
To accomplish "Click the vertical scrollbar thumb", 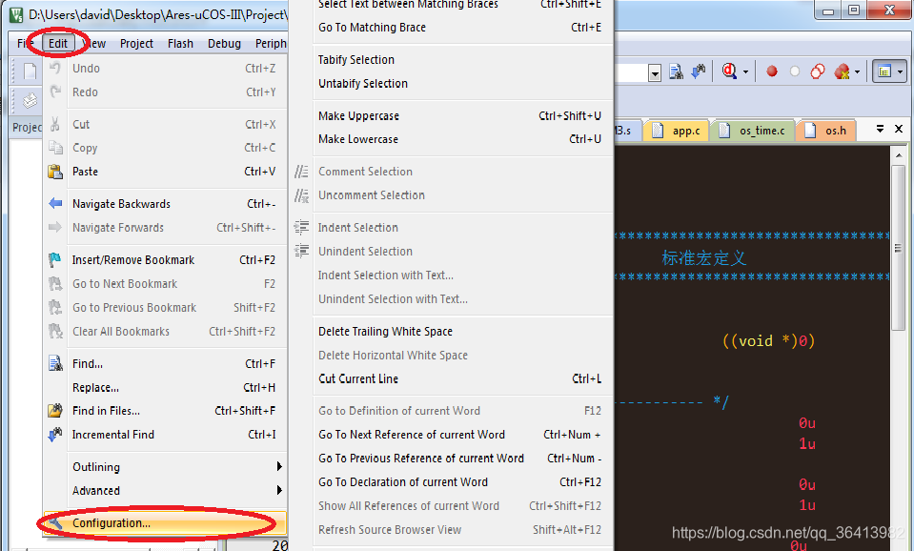I will [x=898, y=248].
